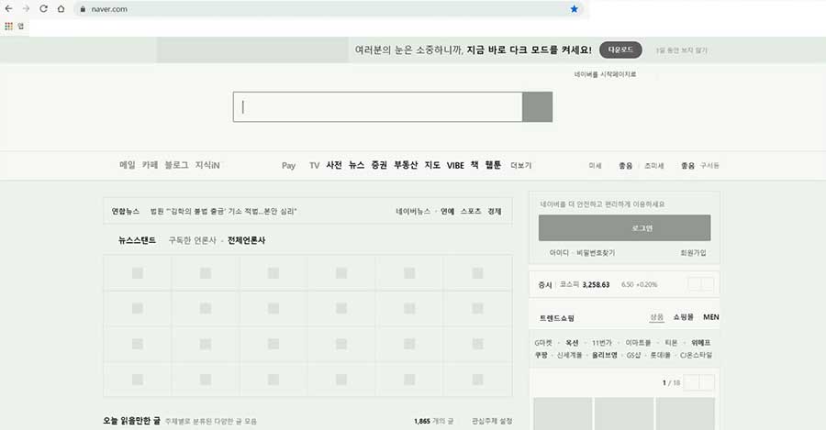Open 부동산 in the service menu

(406, 165)
